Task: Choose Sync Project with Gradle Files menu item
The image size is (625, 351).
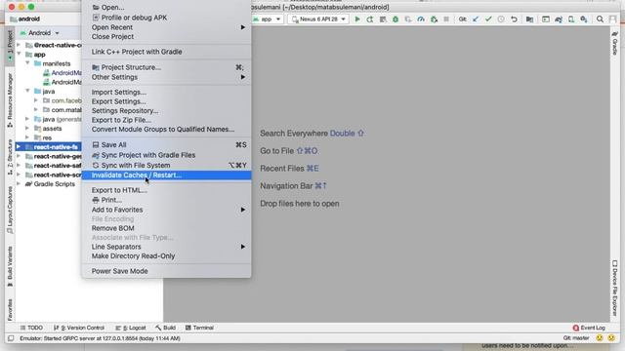Action: pos(167,155)
